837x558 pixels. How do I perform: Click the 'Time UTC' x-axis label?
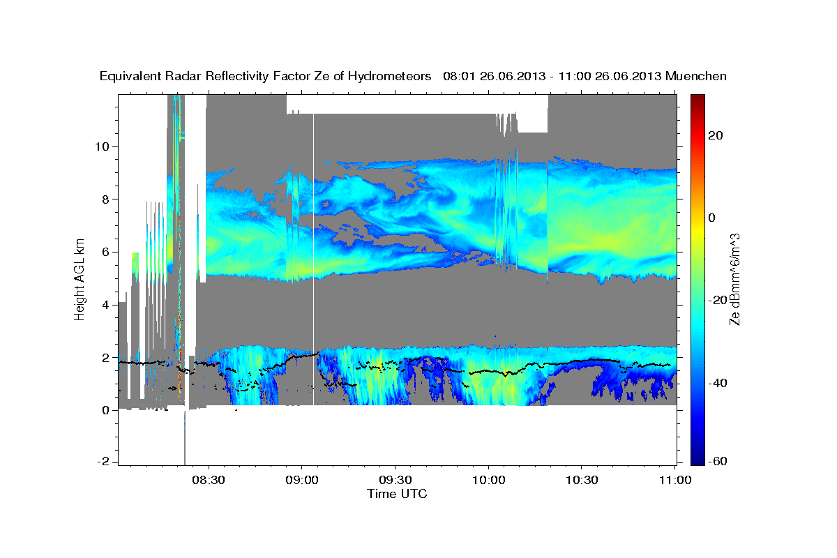(x=397, y=493)
